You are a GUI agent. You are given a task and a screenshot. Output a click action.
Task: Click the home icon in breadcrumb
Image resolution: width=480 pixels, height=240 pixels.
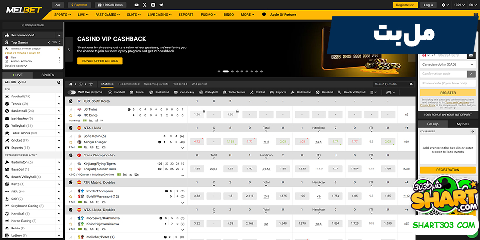71,84
